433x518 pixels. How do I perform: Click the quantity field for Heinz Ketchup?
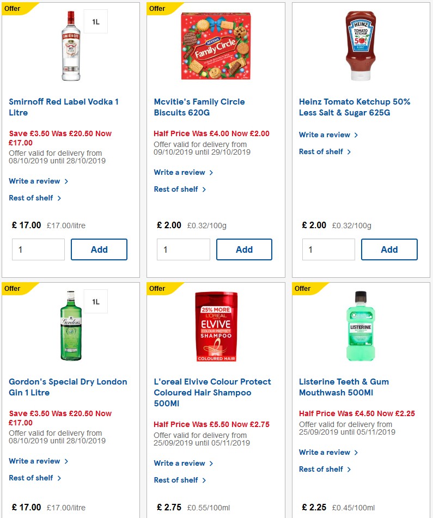tap(328, 249)
